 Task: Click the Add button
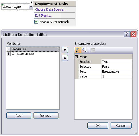19,116
